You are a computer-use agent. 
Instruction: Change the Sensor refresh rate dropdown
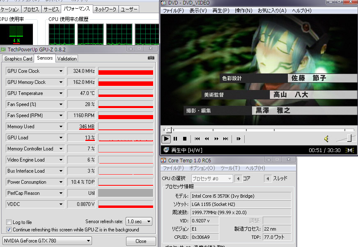point(139,222)
